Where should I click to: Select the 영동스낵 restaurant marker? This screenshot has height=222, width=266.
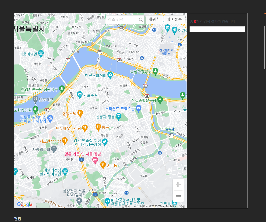click(x=80, y=113)
